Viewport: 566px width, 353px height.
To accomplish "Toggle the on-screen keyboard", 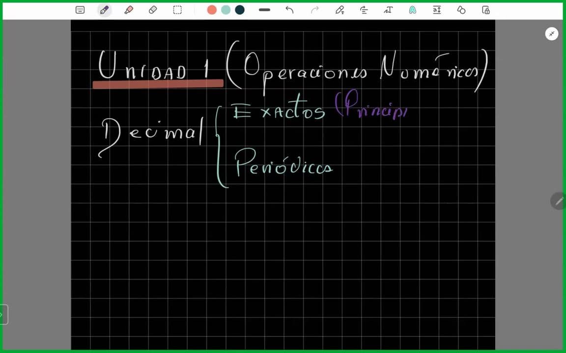I will [x=80, y=10].
